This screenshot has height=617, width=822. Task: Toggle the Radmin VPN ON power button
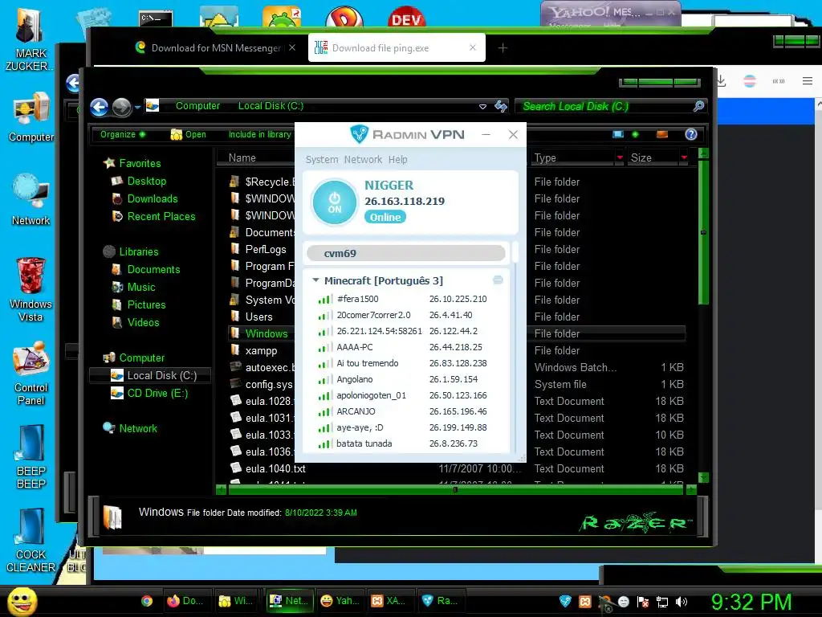[335, 202]
